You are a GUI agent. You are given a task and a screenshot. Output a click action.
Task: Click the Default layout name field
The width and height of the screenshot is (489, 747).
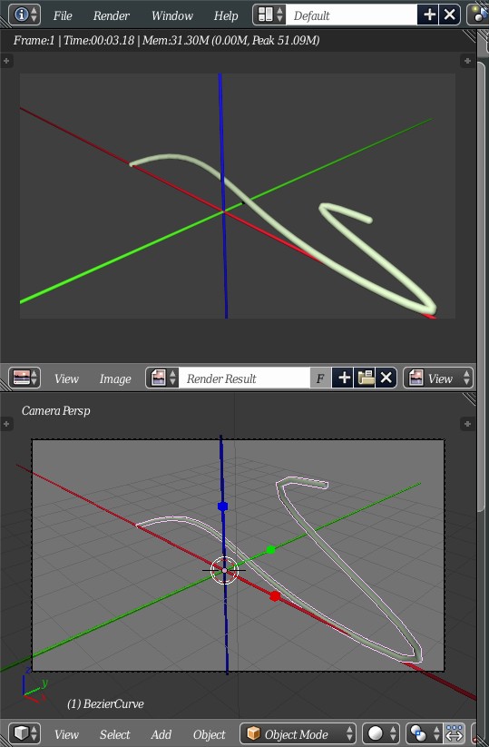point(351,15)
